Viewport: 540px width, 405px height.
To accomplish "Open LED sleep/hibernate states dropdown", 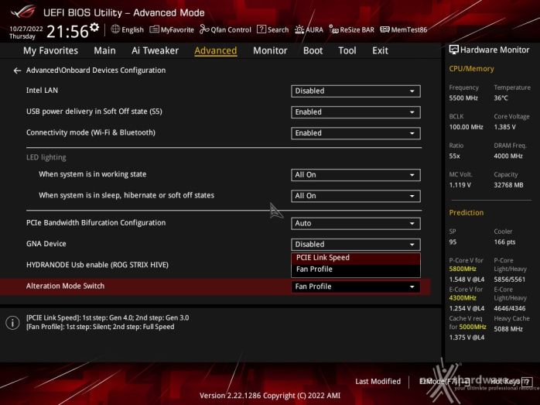I will click(355, 196).
